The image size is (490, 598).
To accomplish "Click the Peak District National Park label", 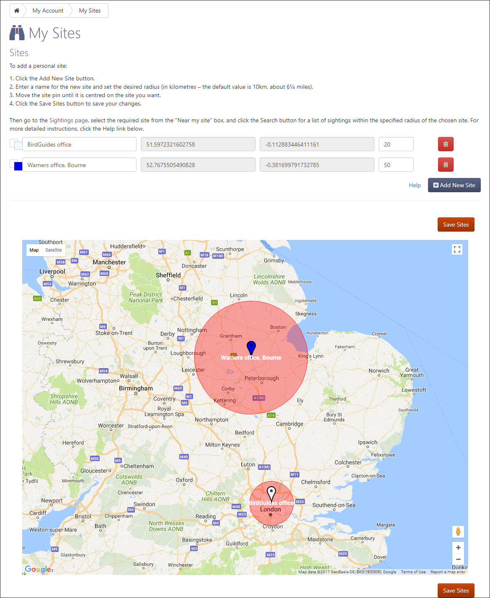I will pos(145,297).
